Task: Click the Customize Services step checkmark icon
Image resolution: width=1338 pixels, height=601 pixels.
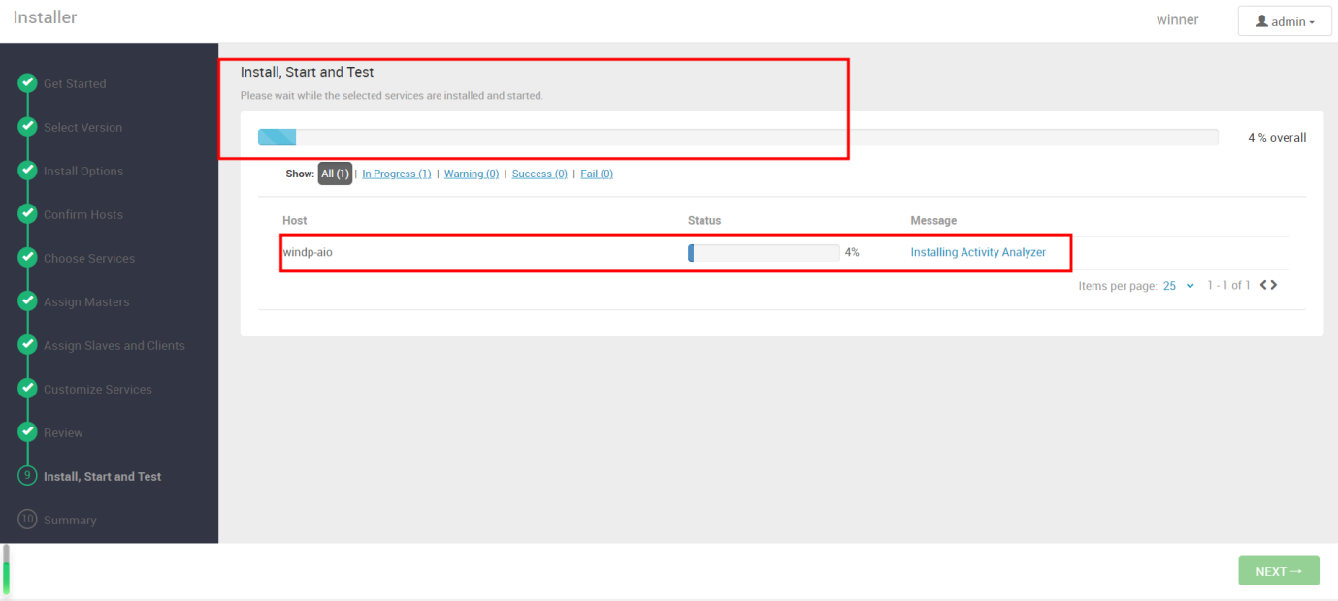Action: 28,389
